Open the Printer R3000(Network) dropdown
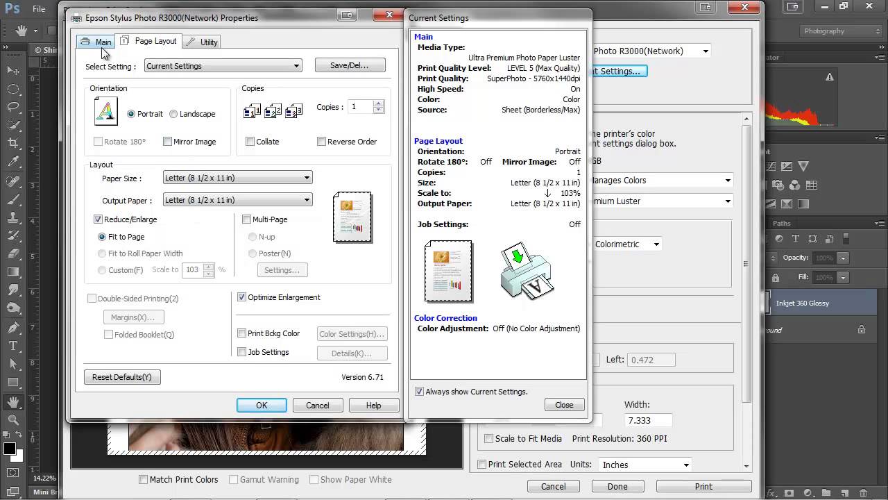This screenshot has height=500, width=888. point(651,51)
